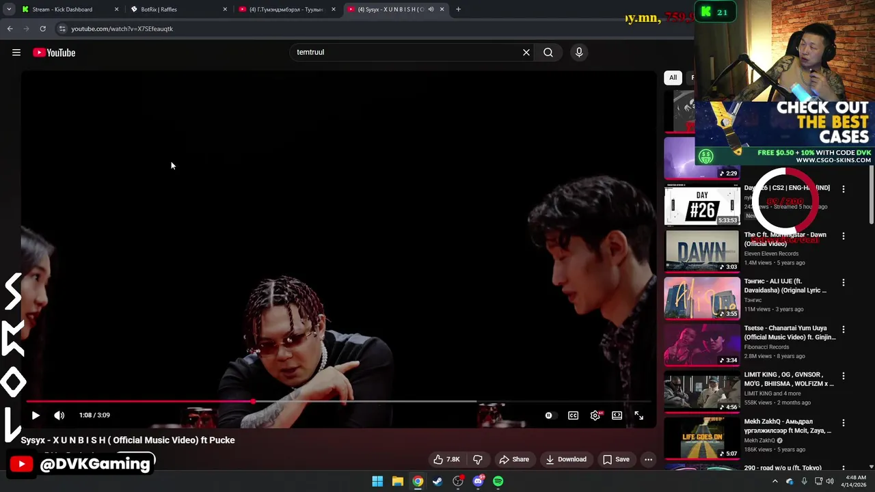This screenshot has height=492, width=875.
Task: Open options for The C Dawn video
Action: [x=844, y=236]
